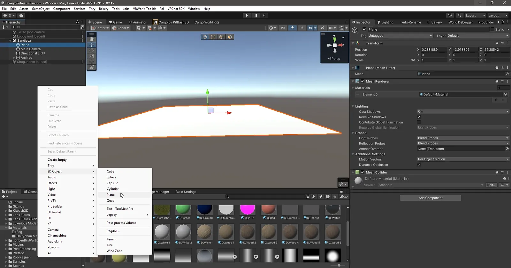Click the Project favorites star icon
This screenshot has width=511, height=268.
(x=335, y=197)
